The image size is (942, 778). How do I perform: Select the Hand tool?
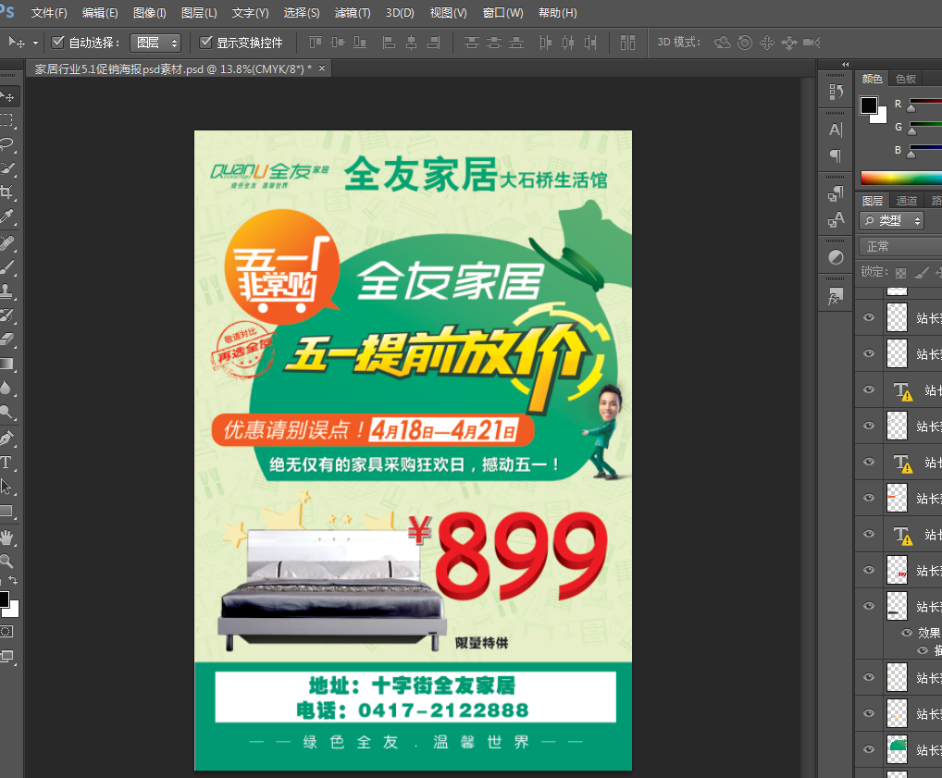pyautogui.click(x=6, y=537)
